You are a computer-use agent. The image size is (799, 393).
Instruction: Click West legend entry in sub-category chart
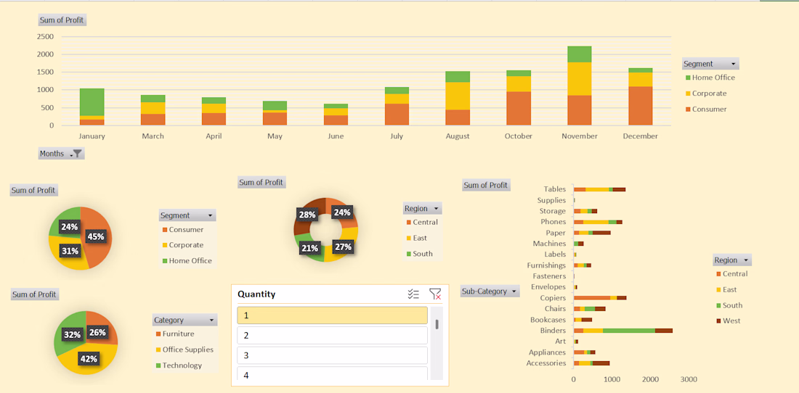(728, 320)
